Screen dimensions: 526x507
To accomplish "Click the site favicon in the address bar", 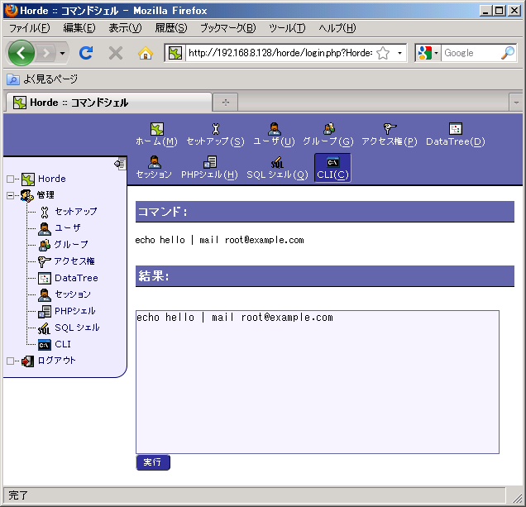I will pyautogui.click(x=175, y=53).
